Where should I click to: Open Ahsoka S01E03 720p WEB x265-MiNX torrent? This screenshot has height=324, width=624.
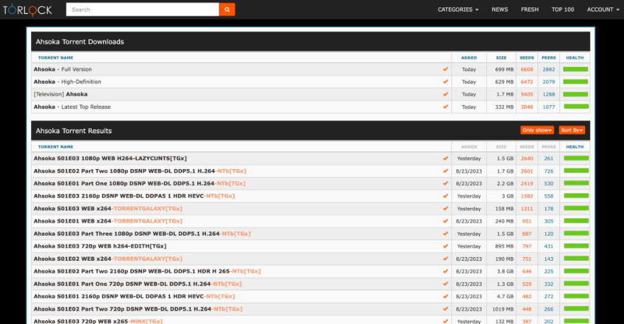[x=98, y=321]
